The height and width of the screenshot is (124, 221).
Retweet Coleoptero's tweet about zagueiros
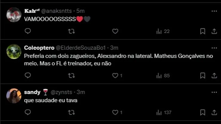71,76
